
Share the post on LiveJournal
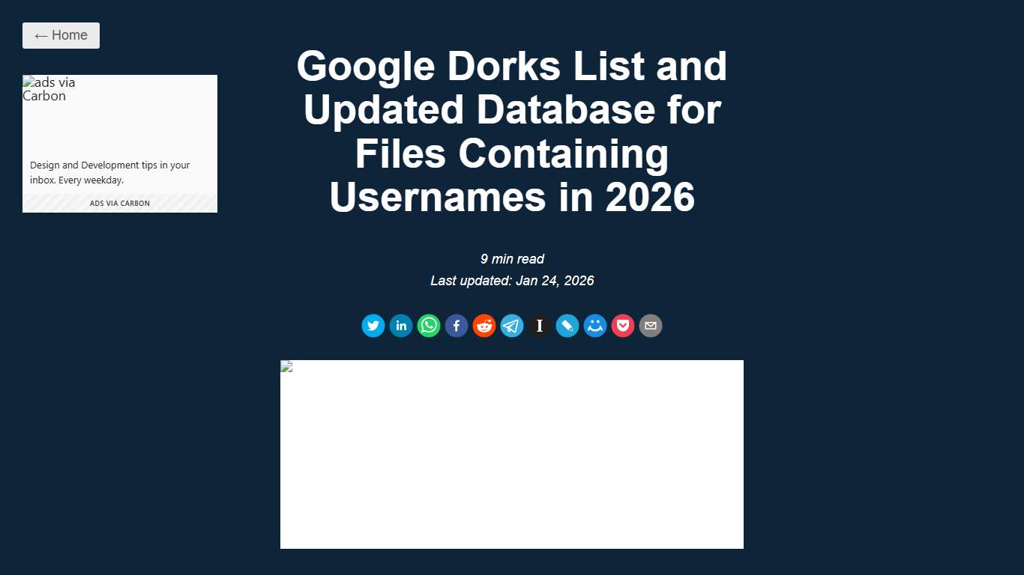click(x=567, y=326)
